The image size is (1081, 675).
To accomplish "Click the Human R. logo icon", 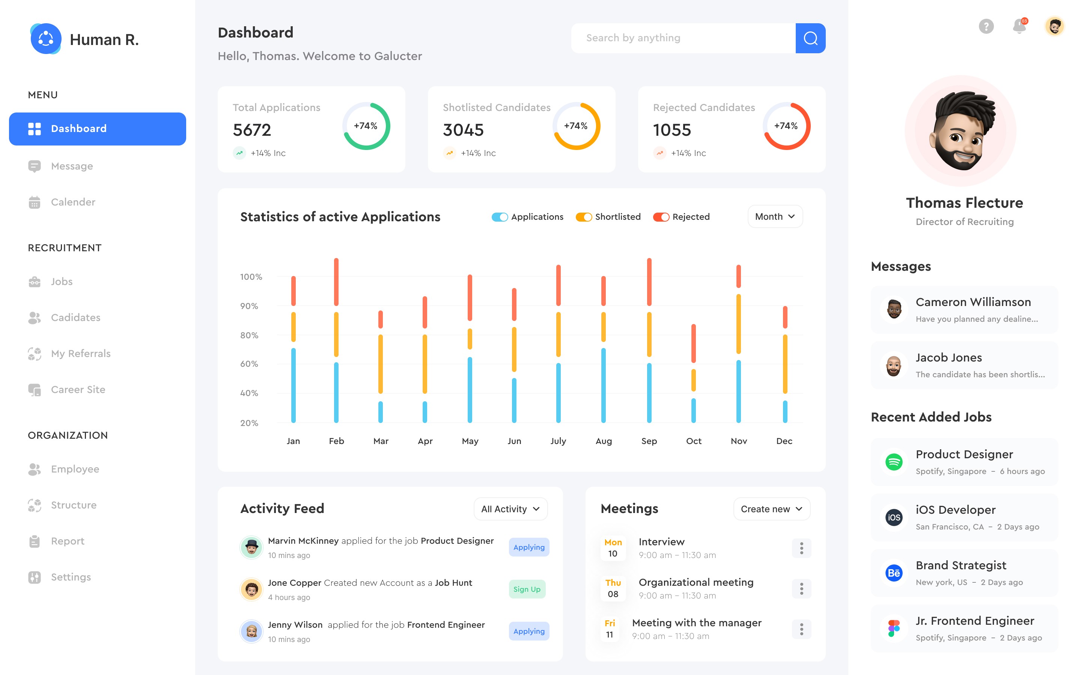I will click(45, 39).
